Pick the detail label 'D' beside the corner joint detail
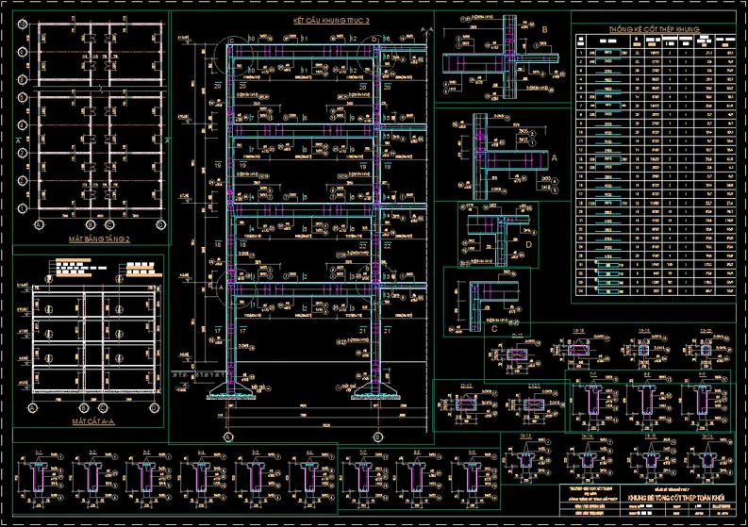This screenshot has width=748, height=527. (528, 245)
